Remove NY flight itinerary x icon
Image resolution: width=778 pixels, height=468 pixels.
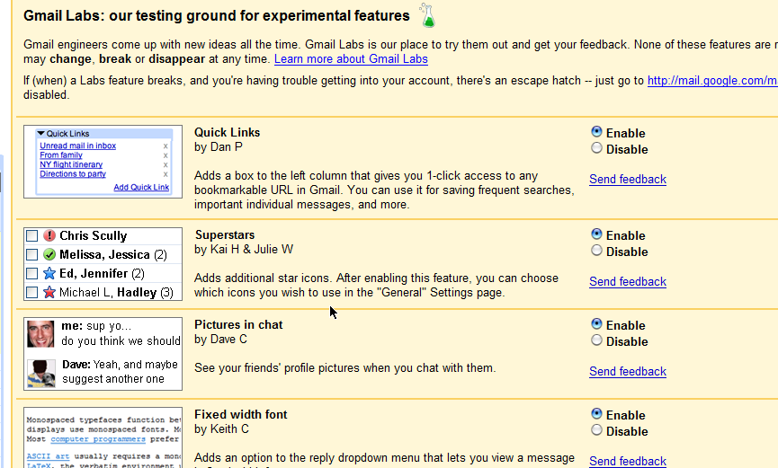pos(165,165)
